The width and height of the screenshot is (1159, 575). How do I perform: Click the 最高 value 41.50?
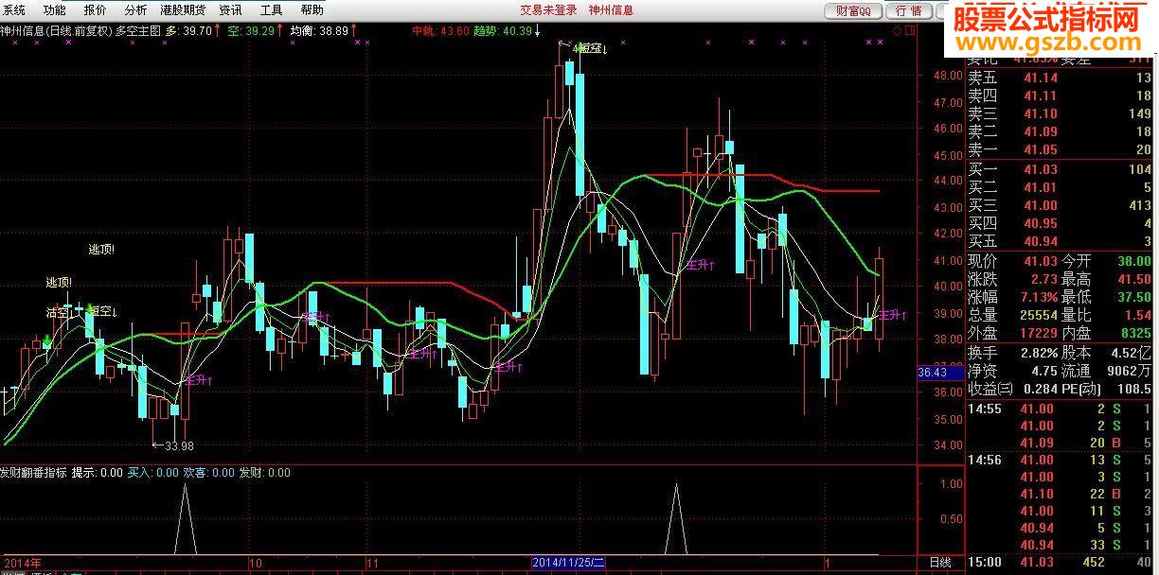1133,279
